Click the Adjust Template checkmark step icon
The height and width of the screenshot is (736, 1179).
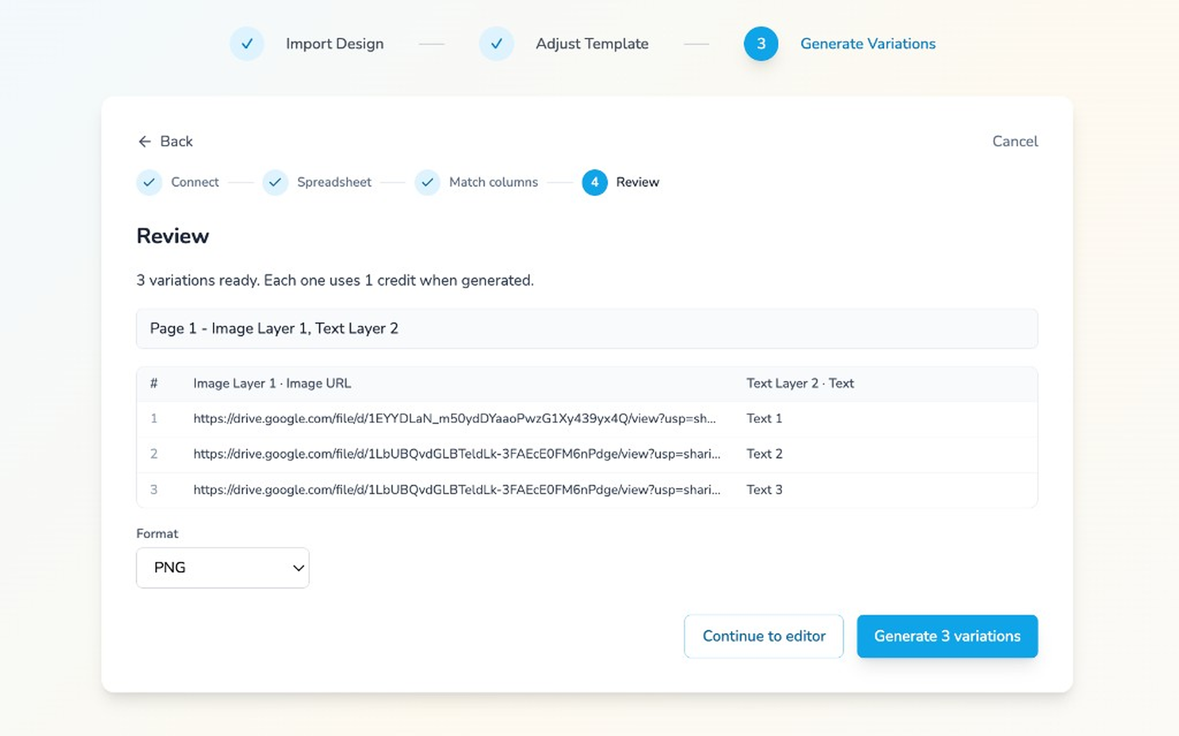click(496, 44)
